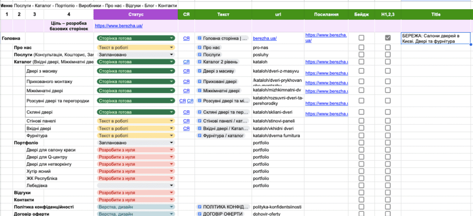Screen dimensions: 473x216
Task: Open the 'Фурнітура / каталог' document chip
Action: click(220, 136)
